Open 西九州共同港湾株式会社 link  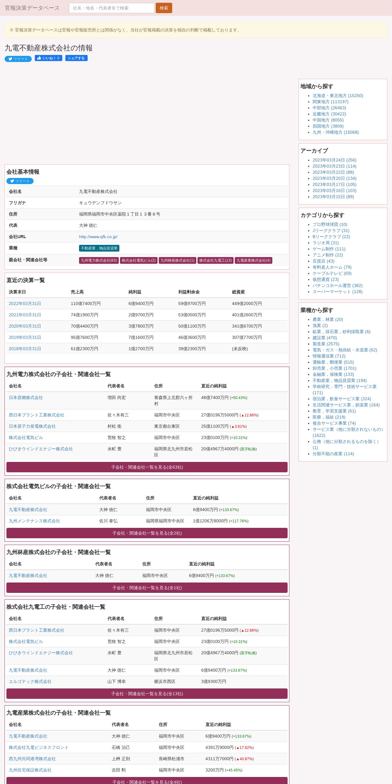click(x=32, y=759)
